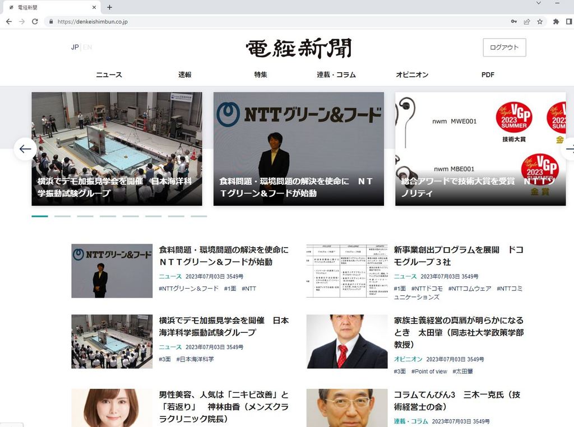The height and width of the screenshot is (427, 574).
Task: Share this page from the address bar
Action: (527, 22)
